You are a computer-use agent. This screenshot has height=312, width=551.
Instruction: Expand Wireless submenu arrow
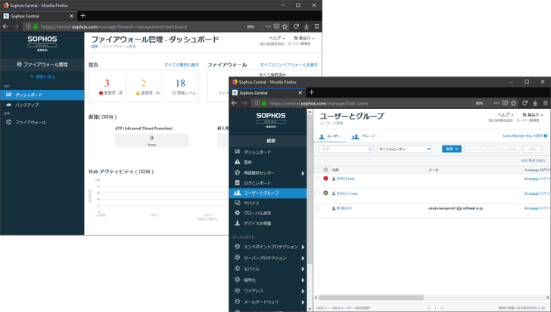click(x=303, y=291)
